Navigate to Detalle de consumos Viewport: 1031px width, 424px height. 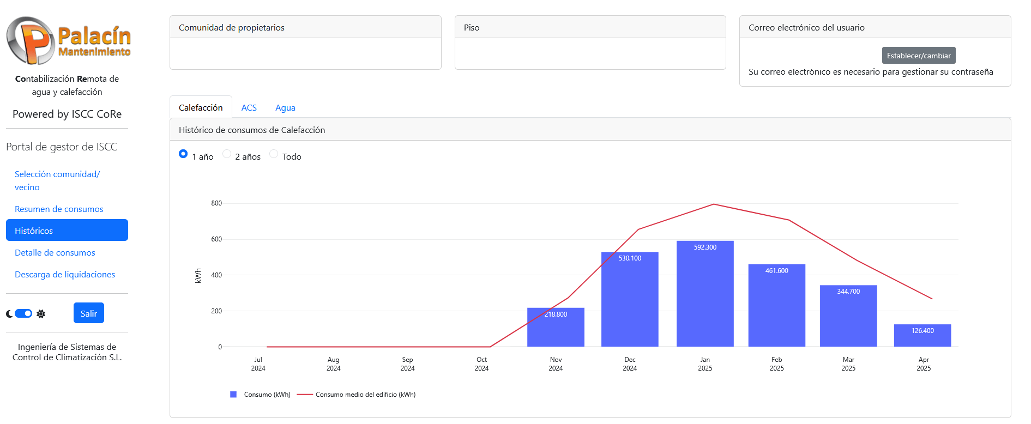click(55, 253)
